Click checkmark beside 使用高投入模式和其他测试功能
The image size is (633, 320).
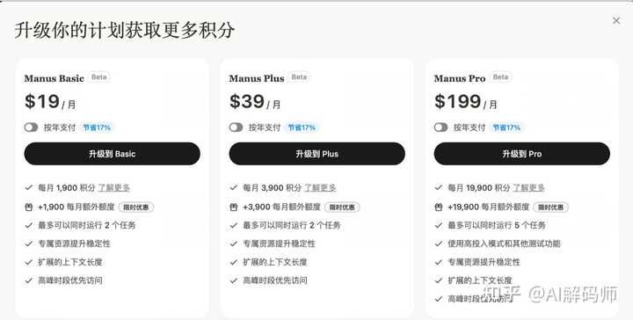tap(439, 244)
